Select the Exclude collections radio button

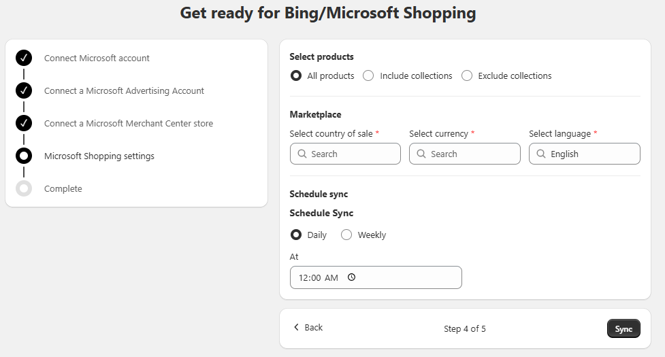[x=467, y=75]
